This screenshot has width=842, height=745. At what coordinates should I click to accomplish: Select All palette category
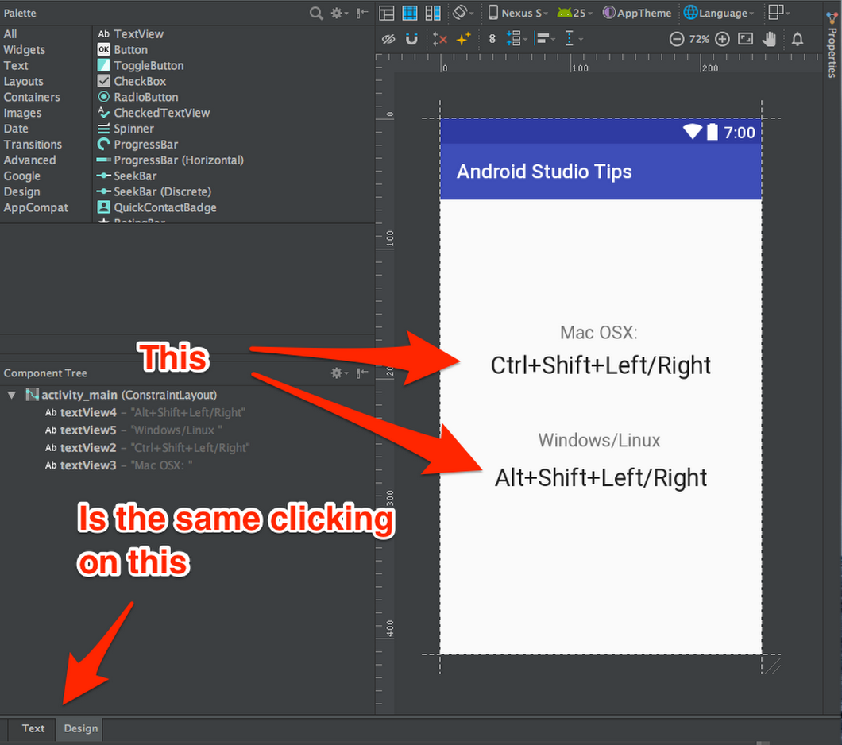point(10,34)
